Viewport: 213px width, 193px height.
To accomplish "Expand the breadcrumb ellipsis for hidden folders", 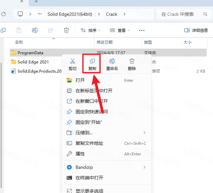I will 40,14.
